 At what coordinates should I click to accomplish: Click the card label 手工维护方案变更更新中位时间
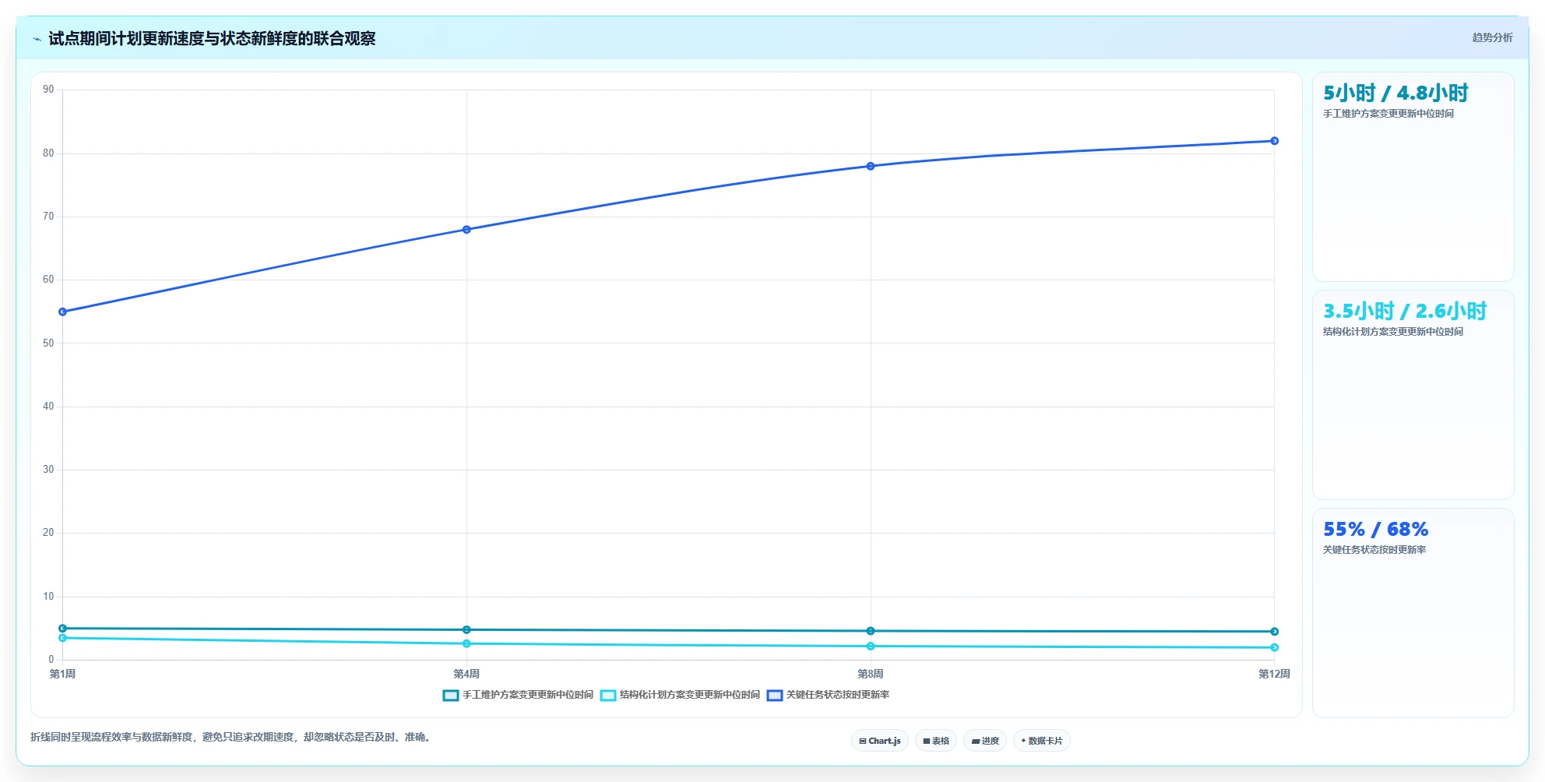[x=1388, y=114]
